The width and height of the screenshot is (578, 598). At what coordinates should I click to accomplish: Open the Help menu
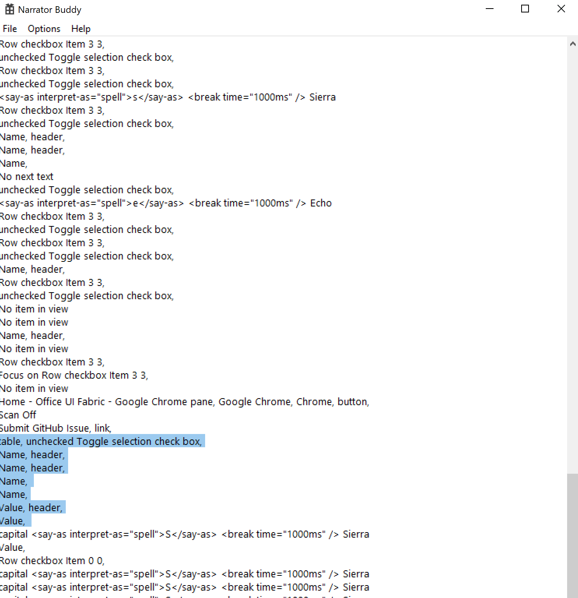[x=81, y=28]
